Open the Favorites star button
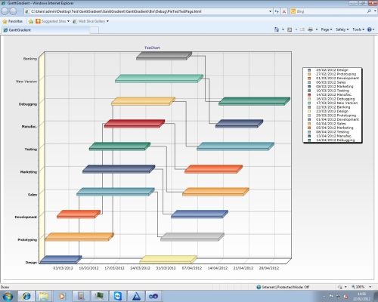The width and height of the screenshot is (378, 302). [x=12, y=21]
